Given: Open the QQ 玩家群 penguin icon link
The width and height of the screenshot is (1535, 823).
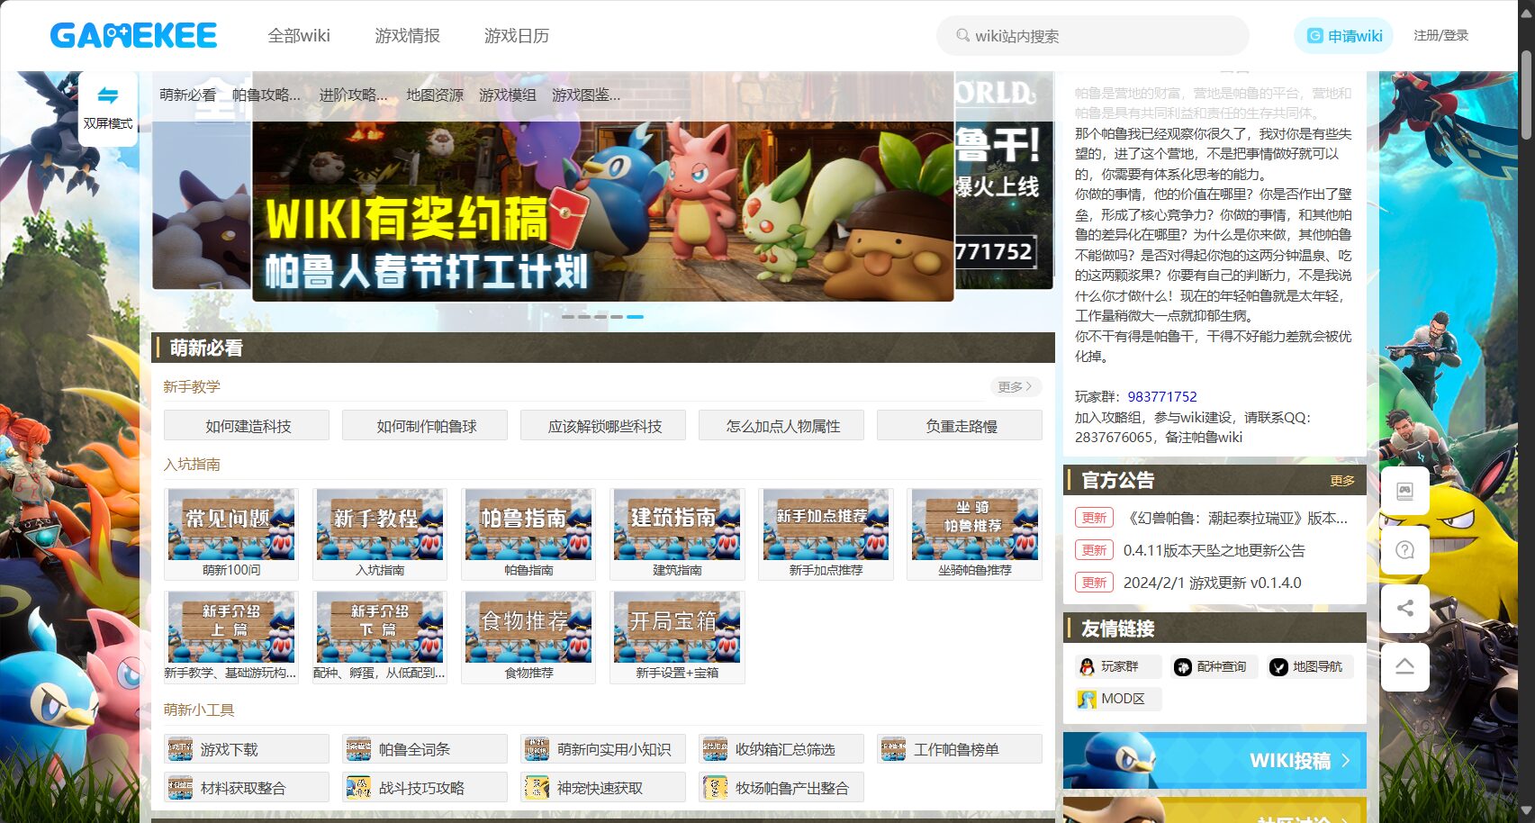Looking at the screenshot, I should [x=1088, y=666].
